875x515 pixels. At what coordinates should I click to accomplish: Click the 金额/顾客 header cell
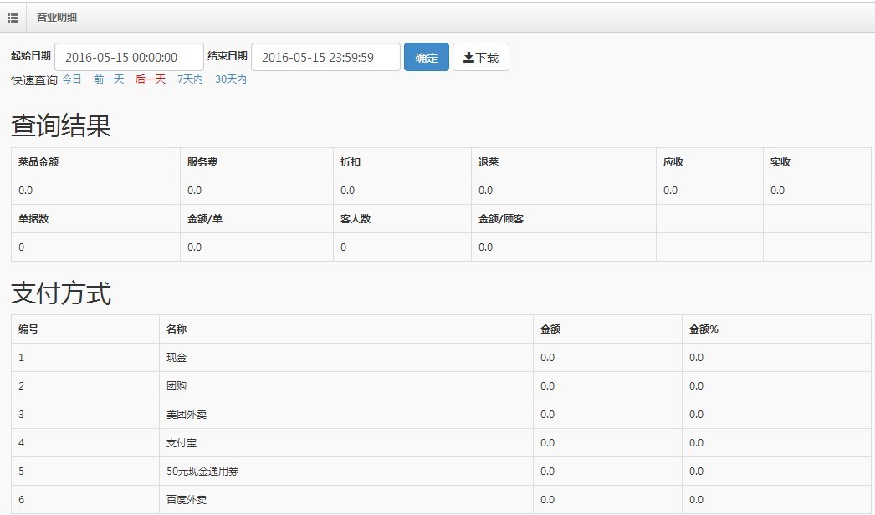(x=501, y=219)
